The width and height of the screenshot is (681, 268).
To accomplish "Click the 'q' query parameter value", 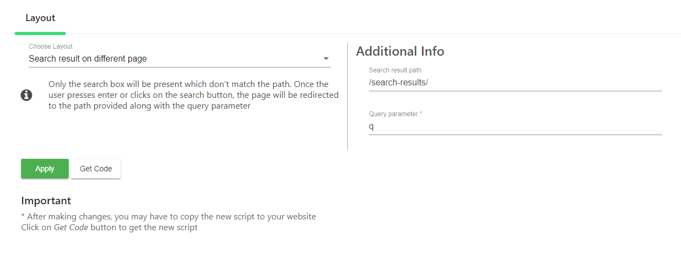I will tap(372, 127).
